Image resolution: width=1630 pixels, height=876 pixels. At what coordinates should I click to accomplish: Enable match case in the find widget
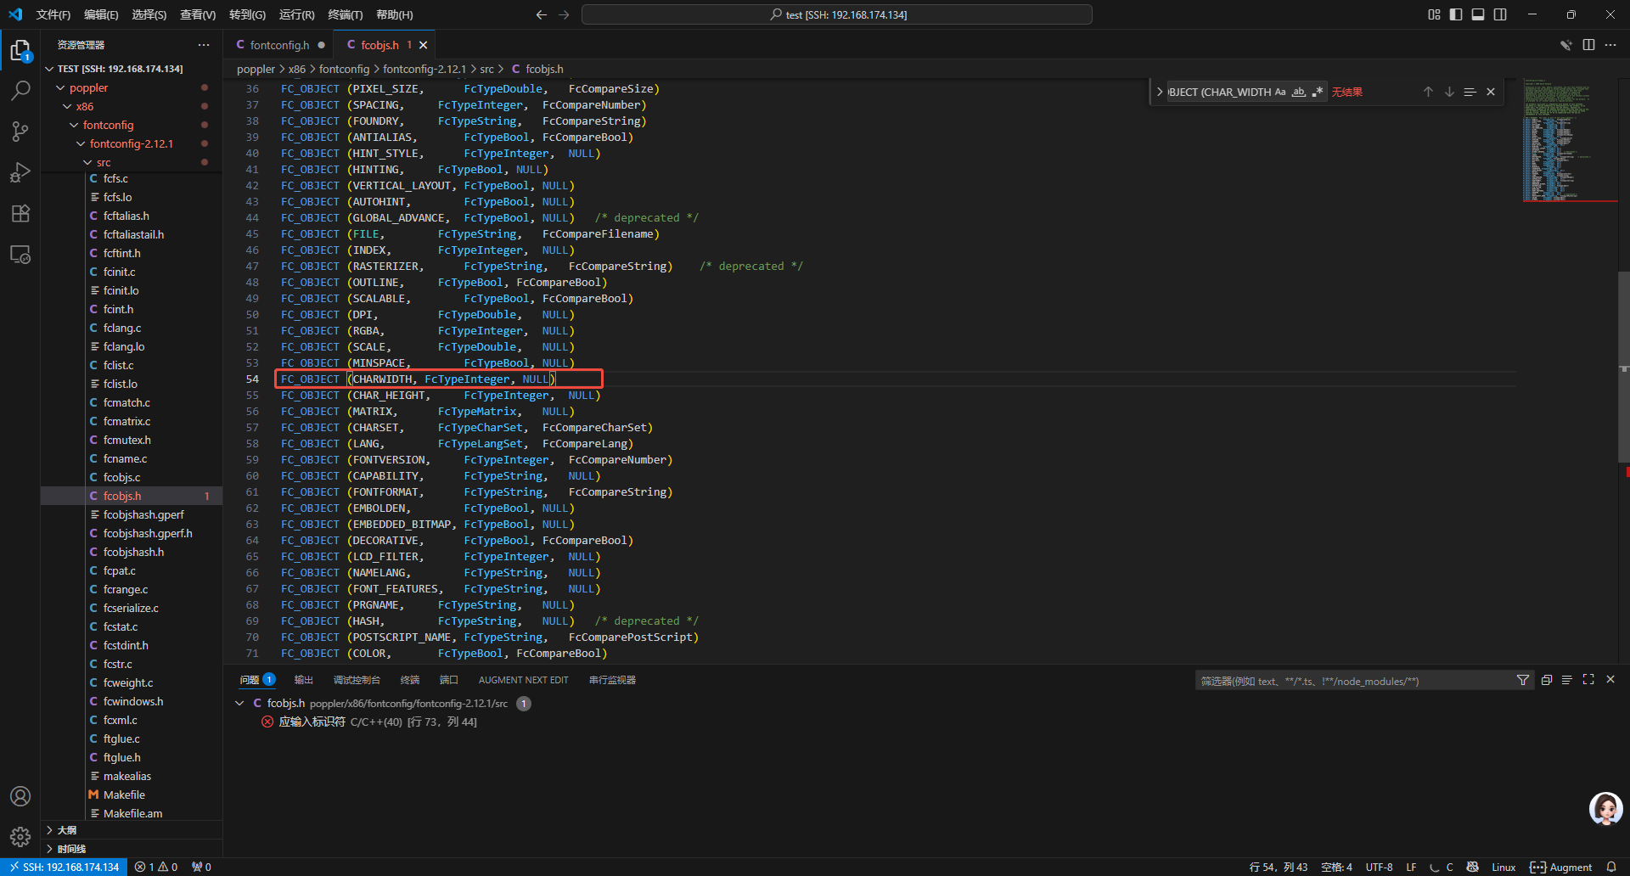coord(1279,91)
